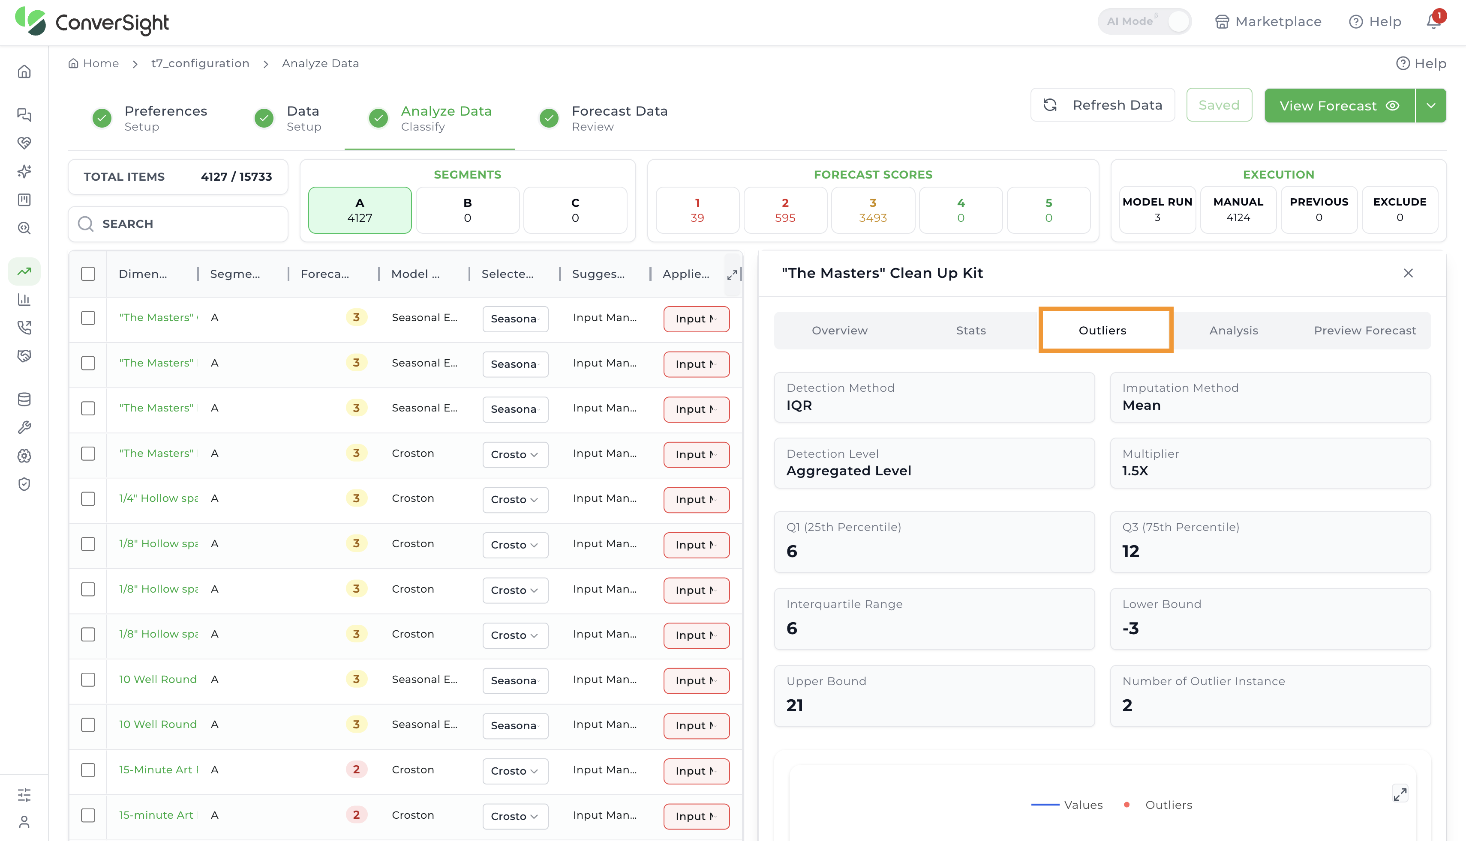The width and height of the screenshot is (1466, 841).
Task: Switch to the Analysis tab
Action: pyautogui.click(x=1234, y=331)
